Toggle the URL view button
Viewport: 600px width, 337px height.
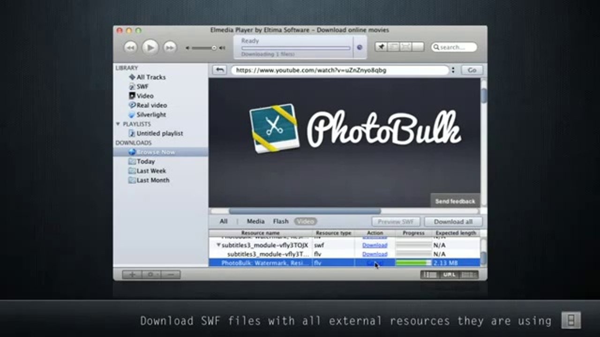click(x=449, y=275)
